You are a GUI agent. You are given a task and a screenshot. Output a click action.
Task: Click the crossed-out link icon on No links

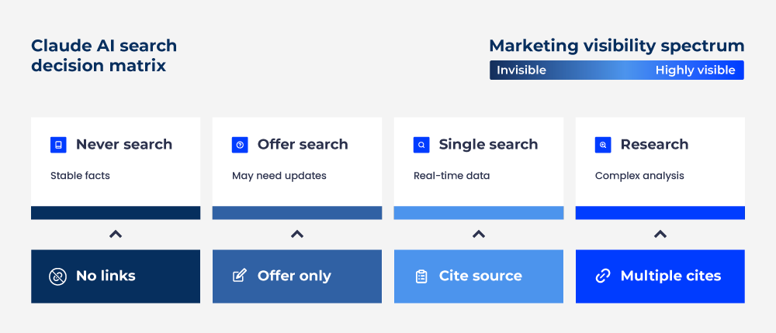[x=58, y=276]
